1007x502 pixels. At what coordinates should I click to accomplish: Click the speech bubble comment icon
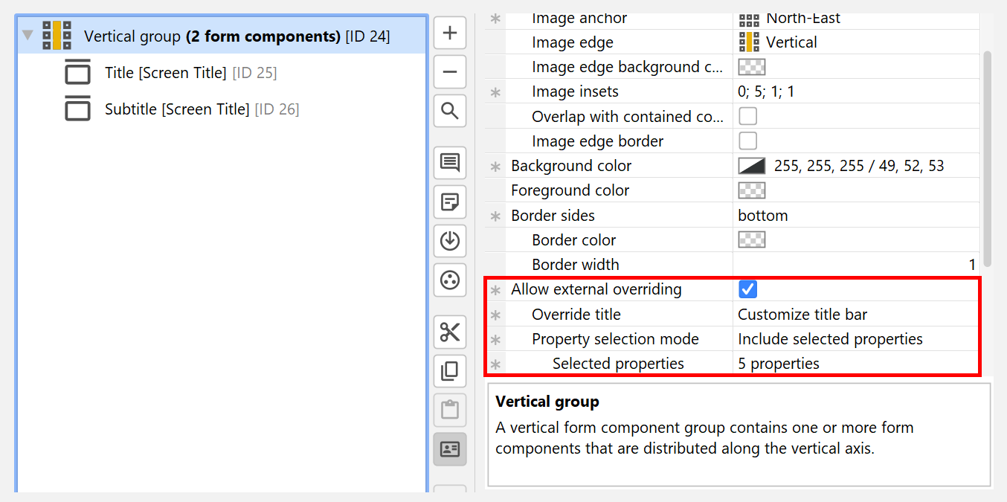point(450,163)
